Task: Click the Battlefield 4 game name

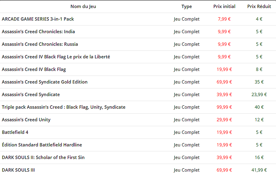Action: click(15, 132)
